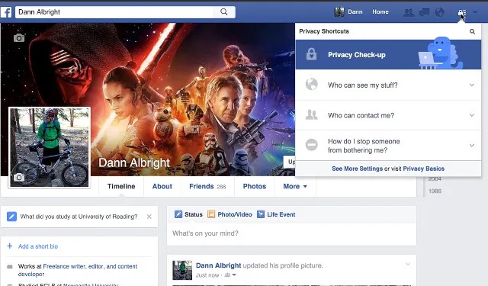Select Status tab in composer
488x286 pixels.
tap(188, 214)
